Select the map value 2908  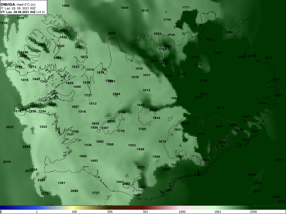click(252, 175)
